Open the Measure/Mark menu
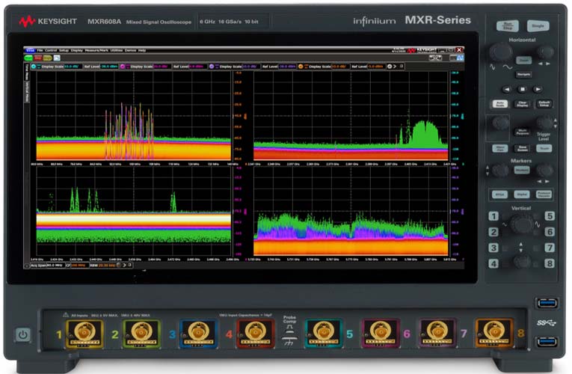This screenshot has width=572, height=374. pos(96,50)
